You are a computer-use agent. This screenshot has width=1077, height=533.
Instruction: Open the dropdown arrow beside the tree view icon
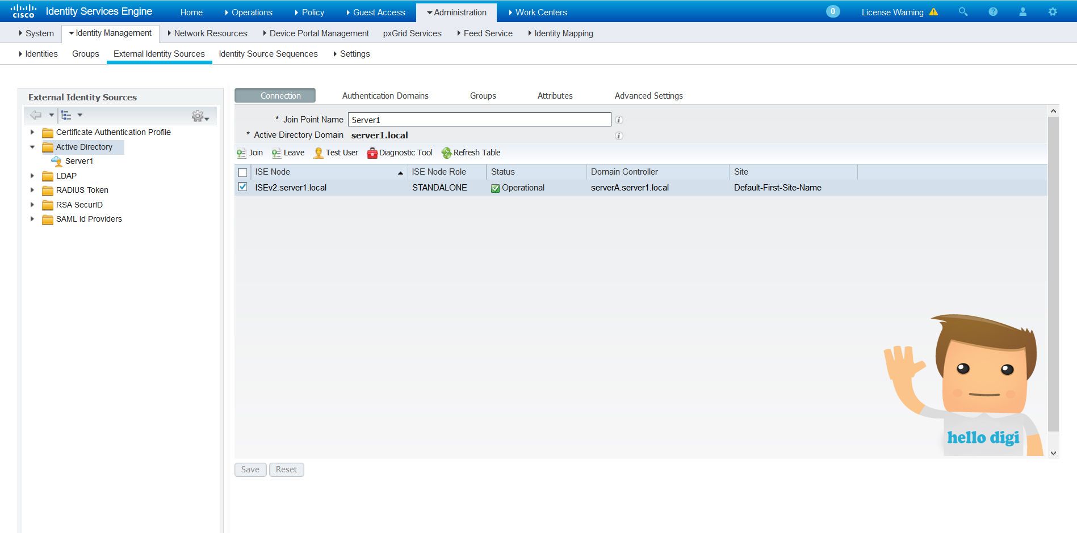point(80,115)
